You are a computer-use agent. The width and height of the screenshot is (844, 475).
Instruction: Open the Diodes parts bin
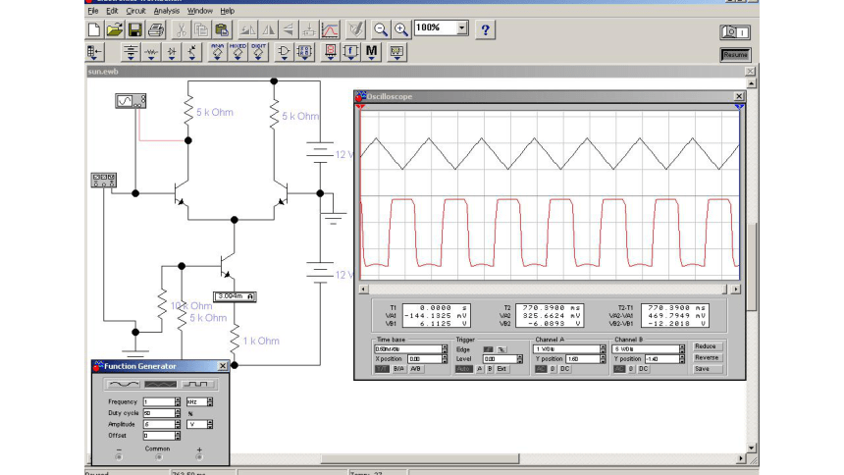[172, 52]
